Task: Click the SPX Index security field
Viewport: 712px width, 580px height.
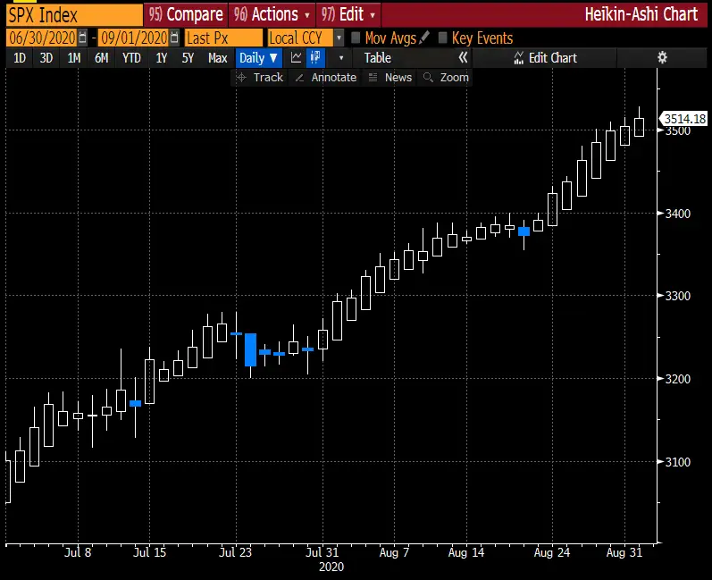Action: (71, 14)
